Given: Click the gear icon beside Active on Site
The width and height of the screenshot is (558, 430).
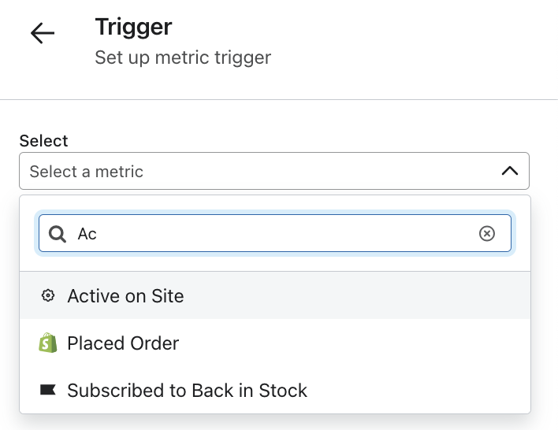Looking at the screenshot, I should tap(48, 296).
